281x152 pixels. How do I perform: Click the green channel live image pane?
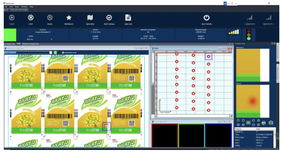click(x=191, y=136)
